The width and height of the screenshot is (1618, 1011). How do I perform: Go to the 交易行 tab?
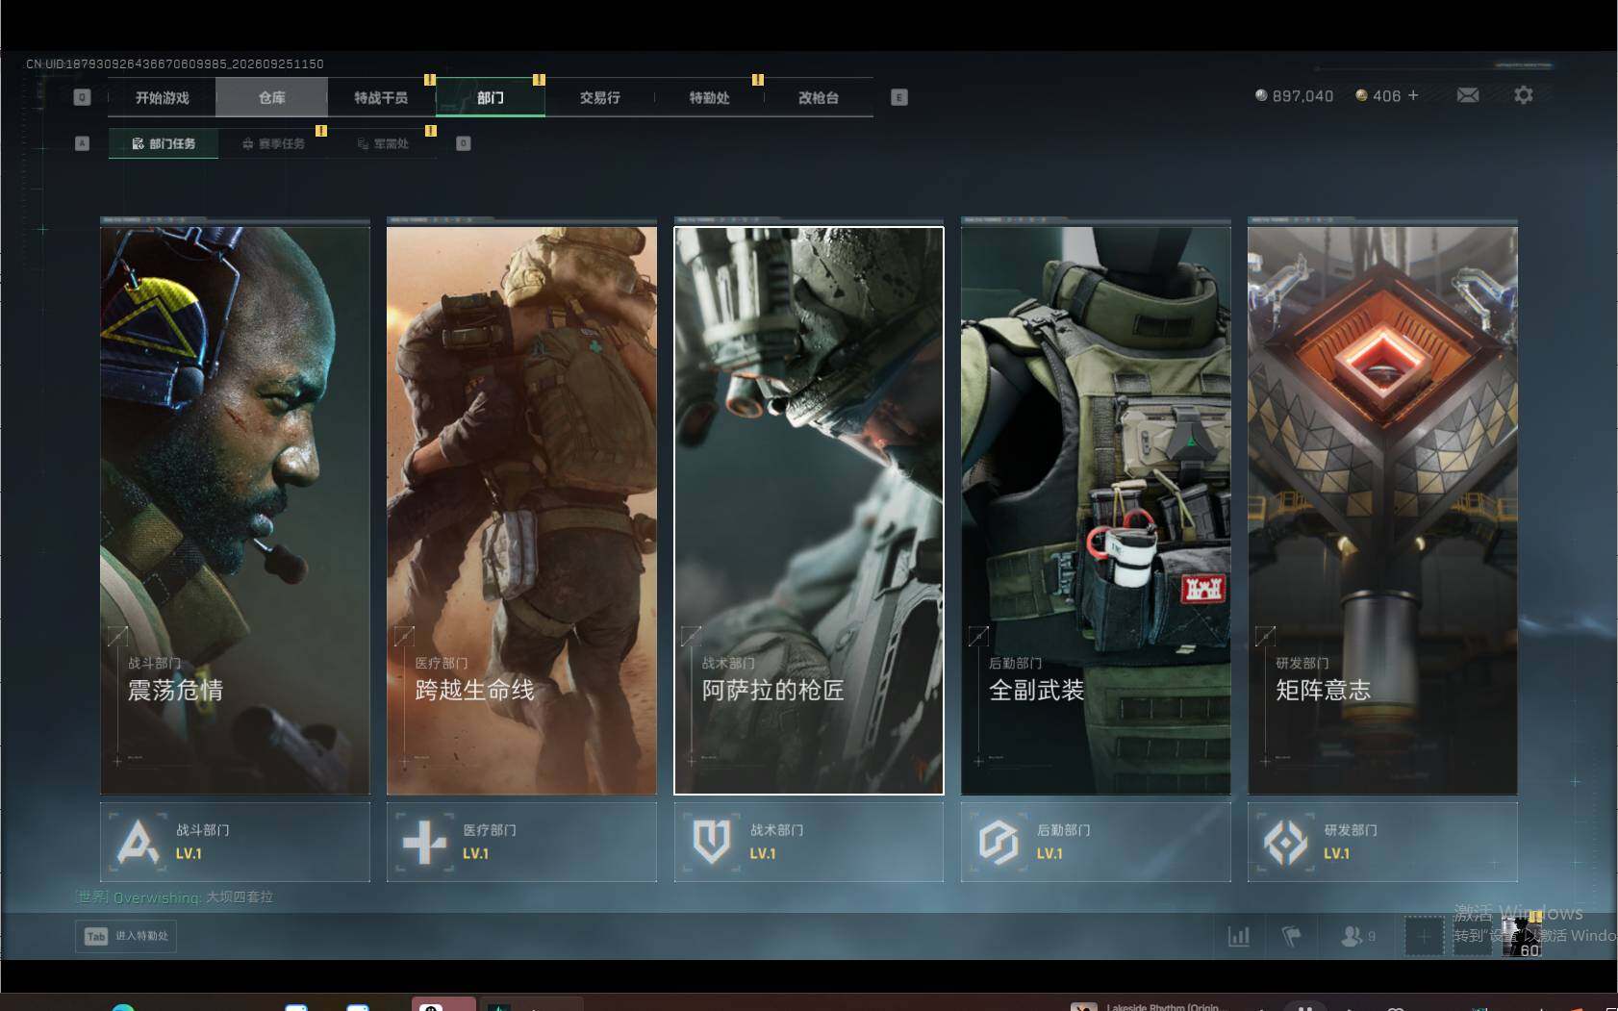pos(600,97)
